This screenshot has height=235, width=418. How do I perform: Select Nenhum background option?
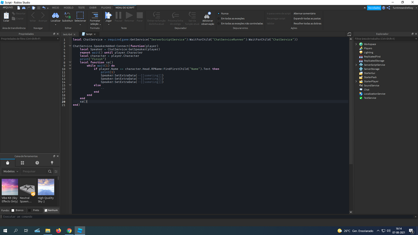click(51, 210)
